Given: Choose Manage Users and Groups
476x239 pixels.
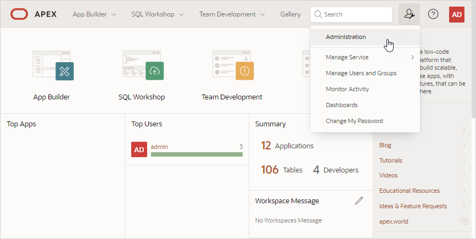Looking at the screenshot, I should pyautogui.click(x=365, y=73).
